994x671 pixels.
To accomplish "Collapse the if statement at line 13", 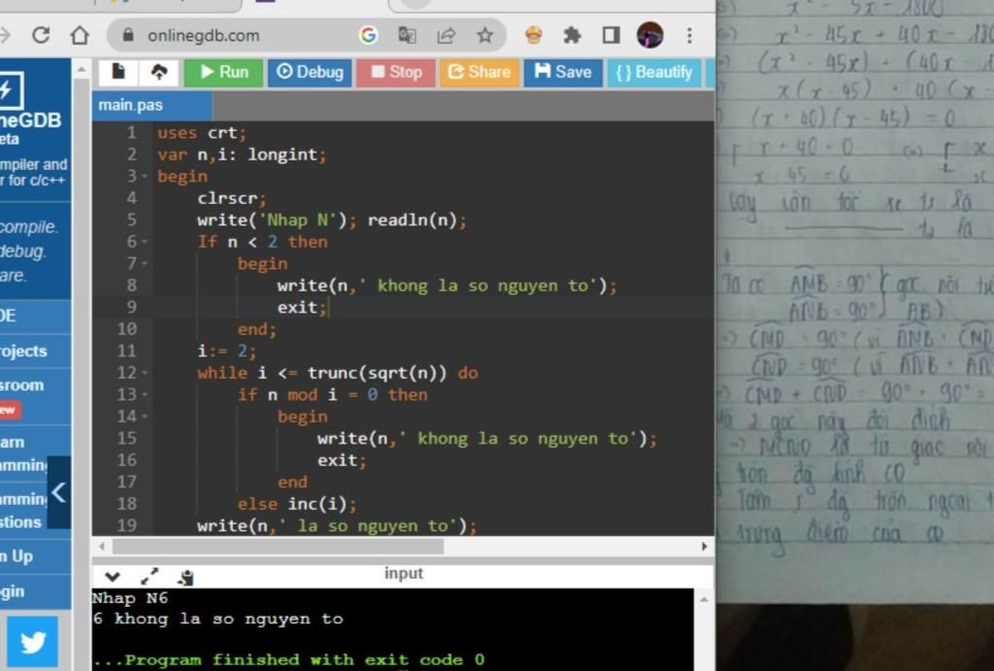I will pyautogui.click(x=146, y=394).
